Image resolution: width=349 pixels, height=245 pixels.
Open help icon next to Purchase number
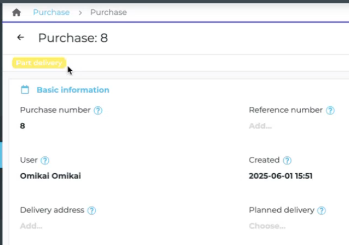[98, 110]
